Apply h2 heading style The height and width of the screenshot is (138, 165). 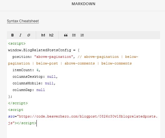click(x=51, y=35)
